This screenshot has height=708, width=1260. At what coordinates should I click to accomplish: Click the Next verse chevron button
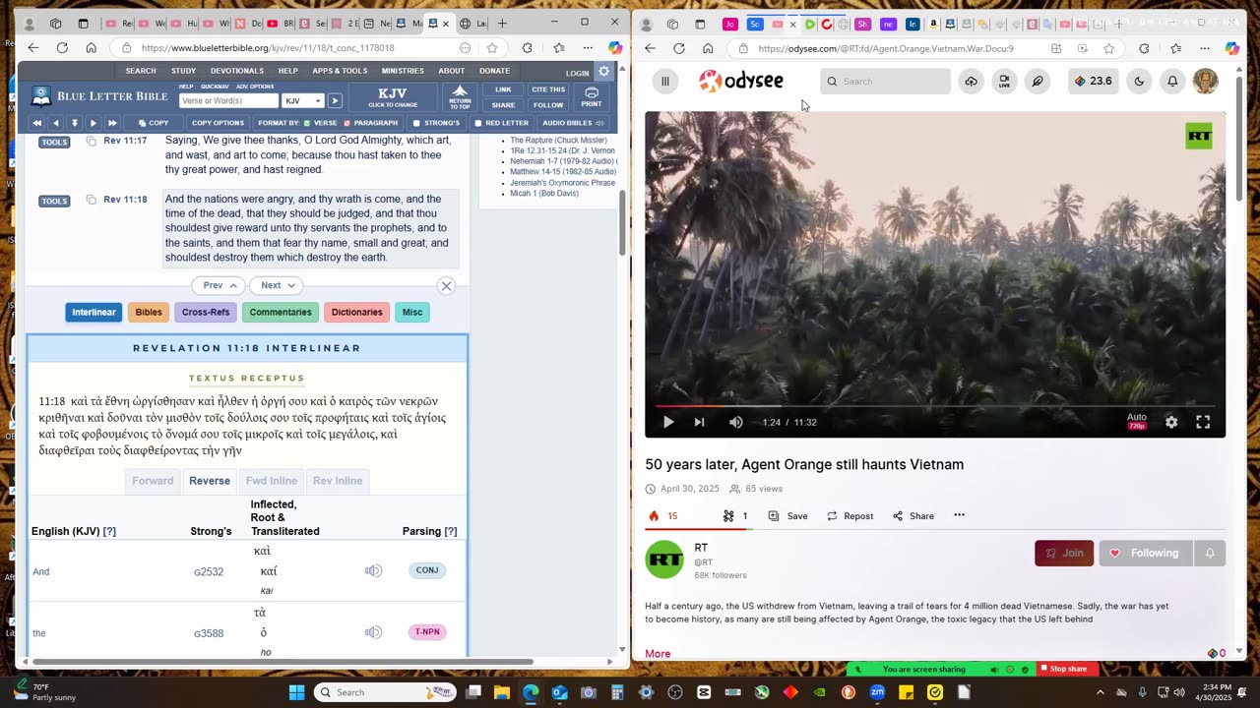click(278, 285)
